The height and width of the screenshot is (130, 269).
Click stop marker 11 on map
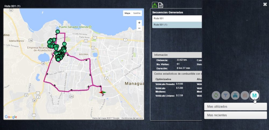pos(49,42)
